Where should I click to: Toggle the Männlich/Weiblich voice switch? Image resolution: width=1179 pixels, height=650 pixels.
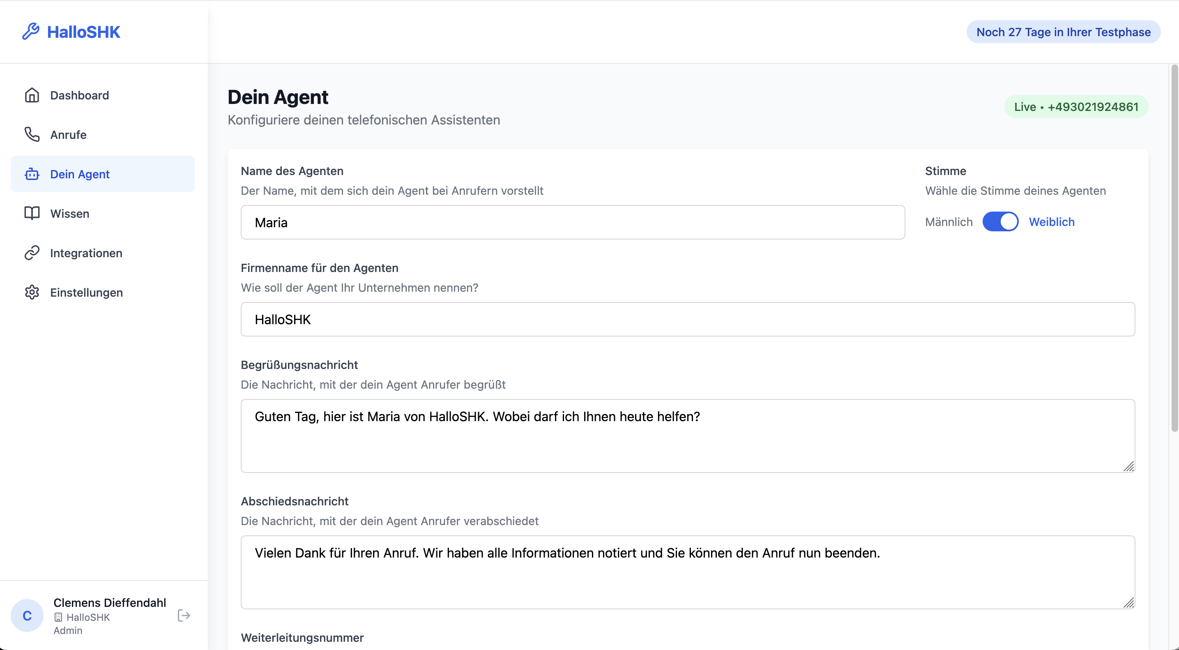pyautogui.click(x=1000, y=221)
